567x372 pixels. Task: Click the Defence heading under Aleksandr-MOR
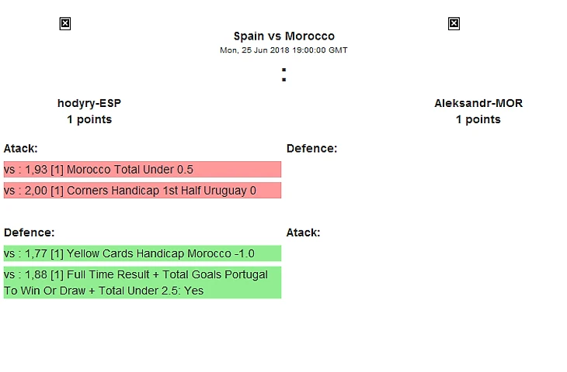pyautogui.click(x=311, y=148)
